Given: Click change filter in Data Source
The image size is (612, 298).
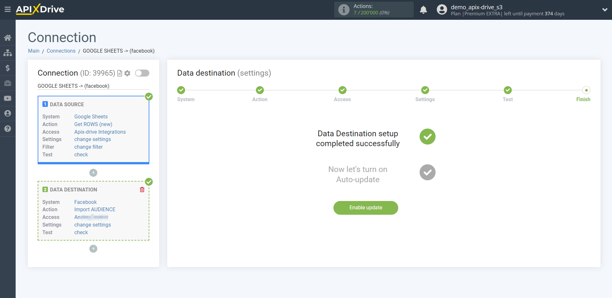Looking at the screenshot, I should 88,147.
